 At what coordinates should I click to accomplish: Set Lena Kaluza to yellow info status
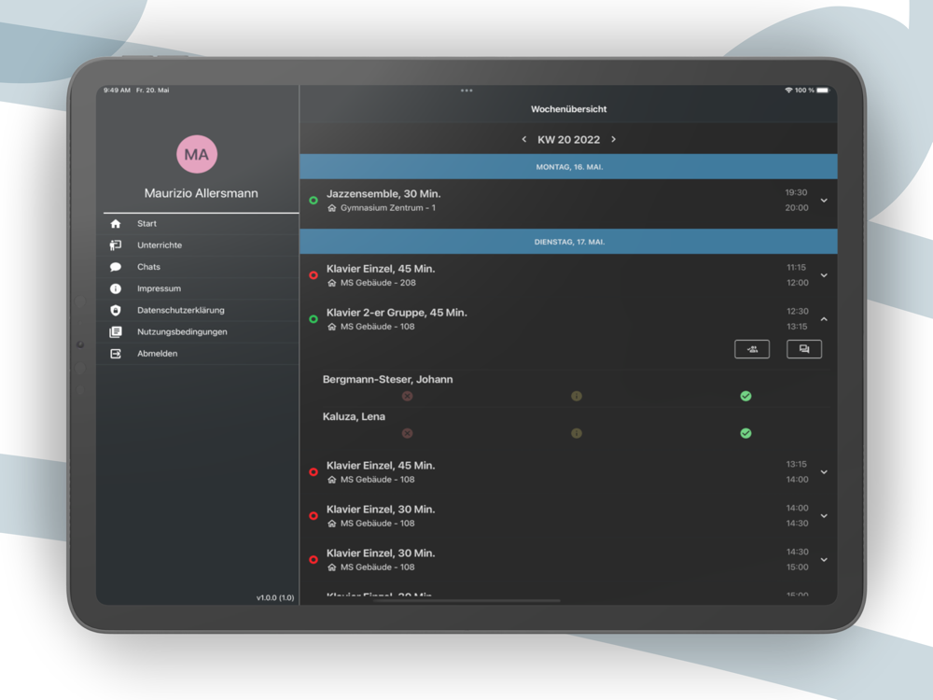576,433
